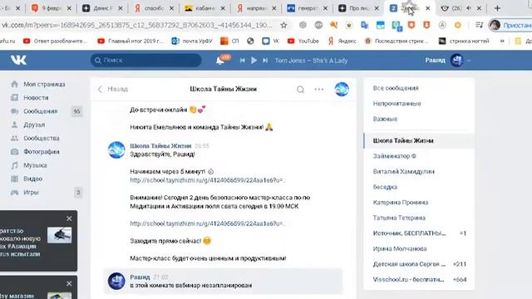Open Последствия стрижки bookmark
Screen dimensions: 532x299
tap(397, 41)
